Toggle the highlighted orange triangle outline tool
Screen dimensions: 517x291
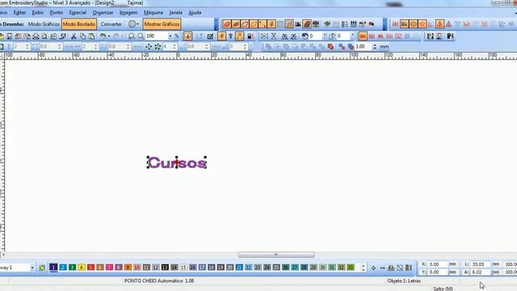439,24
